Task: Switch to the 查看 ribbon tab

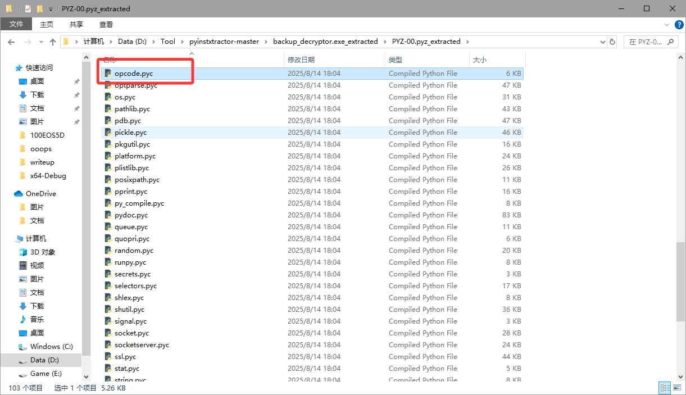Action: click(106, 24)
